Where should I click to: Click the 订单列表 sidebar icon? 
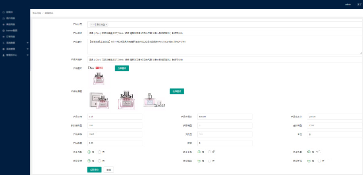point(4,36)
